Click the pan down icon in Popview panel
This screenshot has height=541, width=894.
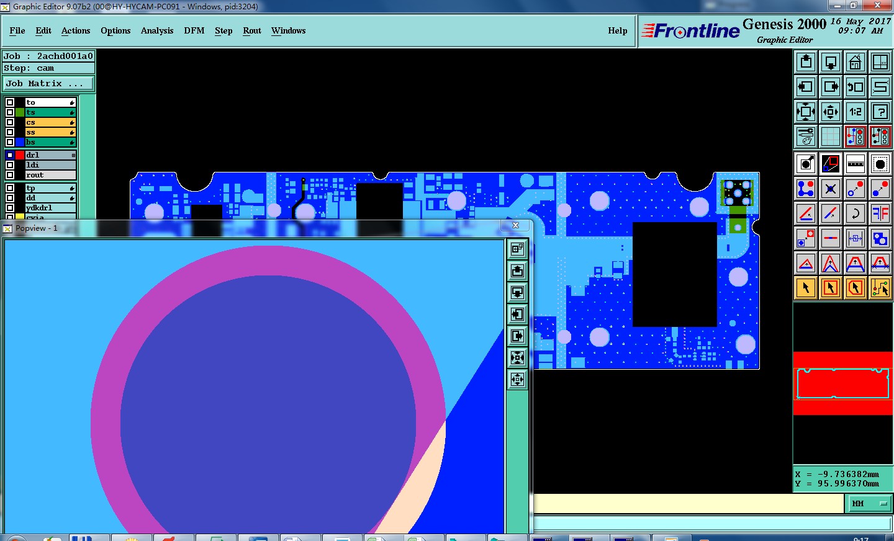[517, 292]
